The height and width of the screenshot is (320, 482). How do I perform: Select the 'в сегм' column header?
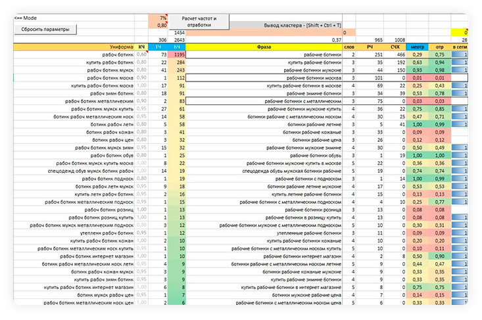pyautogui.click(x=459, y=47)
